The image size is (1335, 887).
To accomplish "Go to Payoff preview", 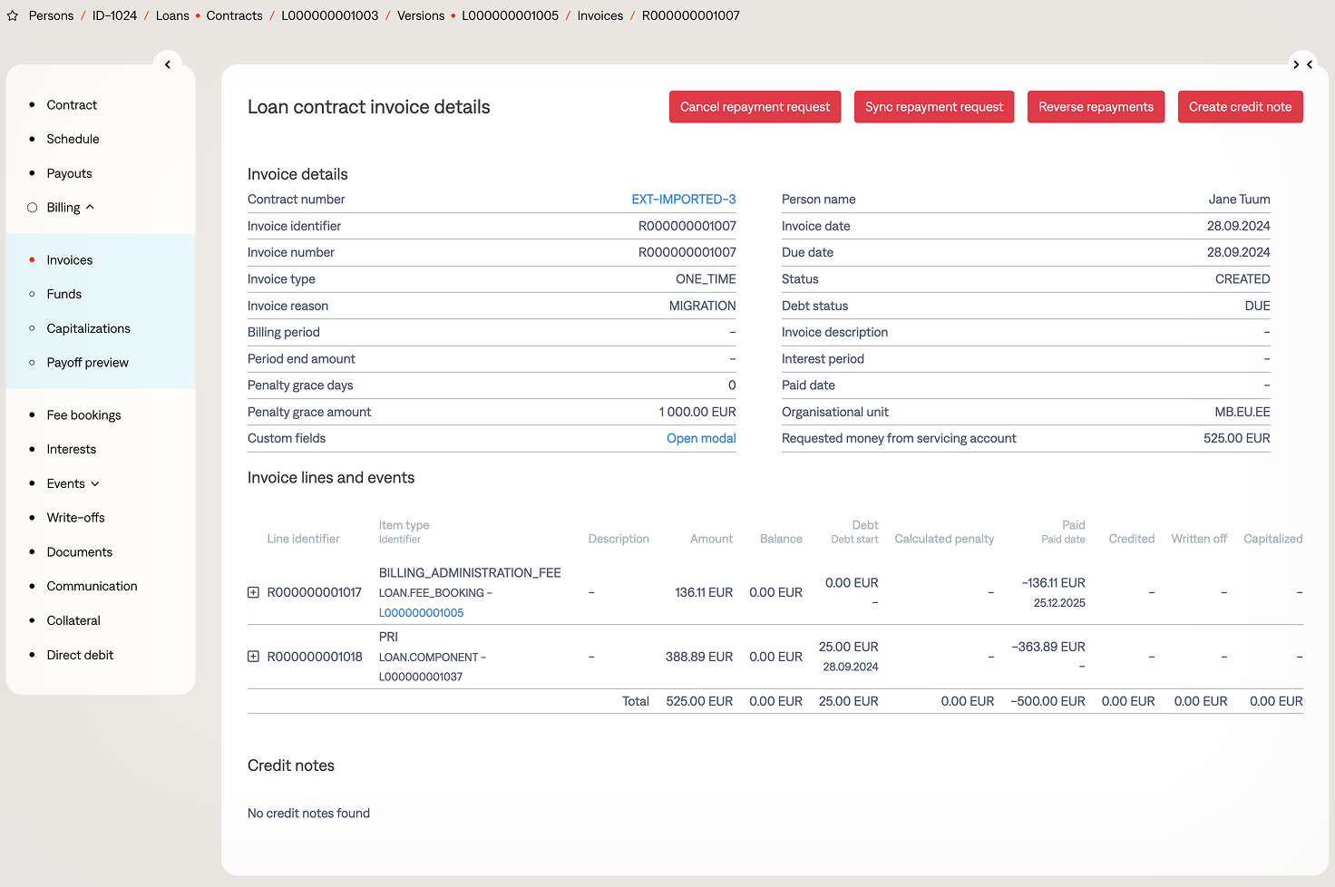I will click(88, 363).
